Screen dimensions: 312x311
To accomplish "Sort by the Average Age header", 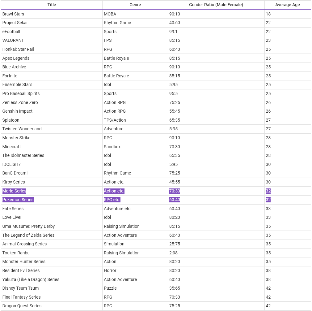I will 288,5.
